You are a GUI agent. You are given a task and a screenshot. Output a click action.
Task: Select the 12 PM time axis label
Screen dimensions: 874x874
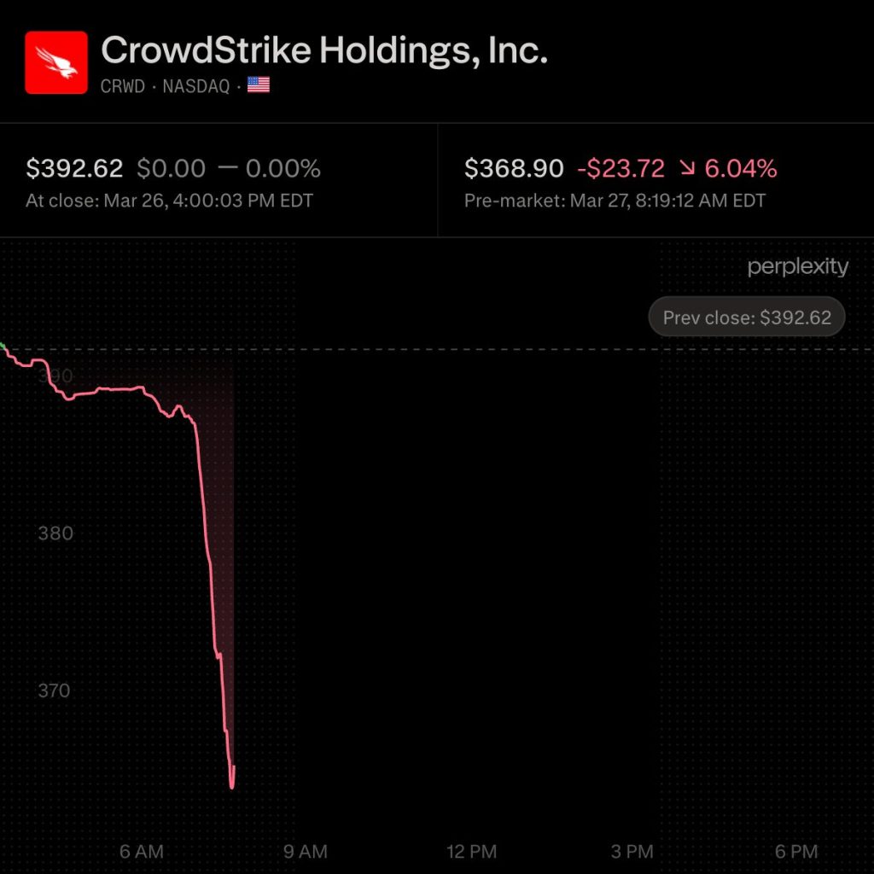click(472, 851)
